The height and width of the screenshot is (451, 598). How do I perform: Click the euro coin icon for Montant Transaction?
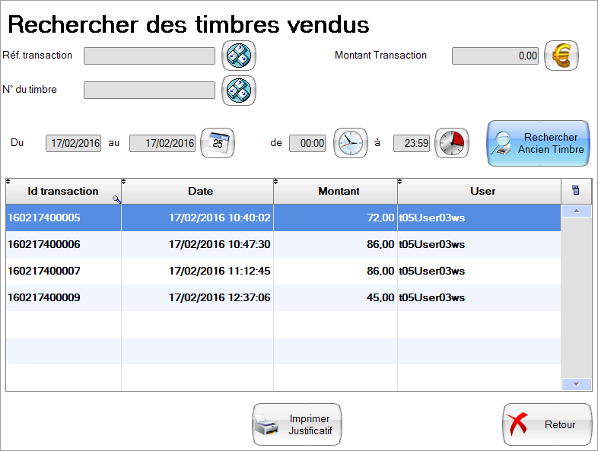click(x=561, y=56)
